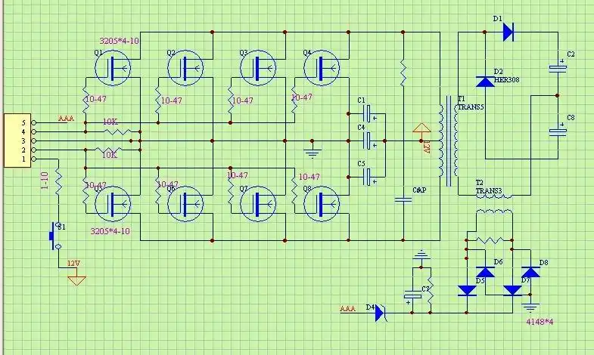Click the "3205*4-10" label above Q1
Viewport: 594px width, 355px height.
point(120,40)
